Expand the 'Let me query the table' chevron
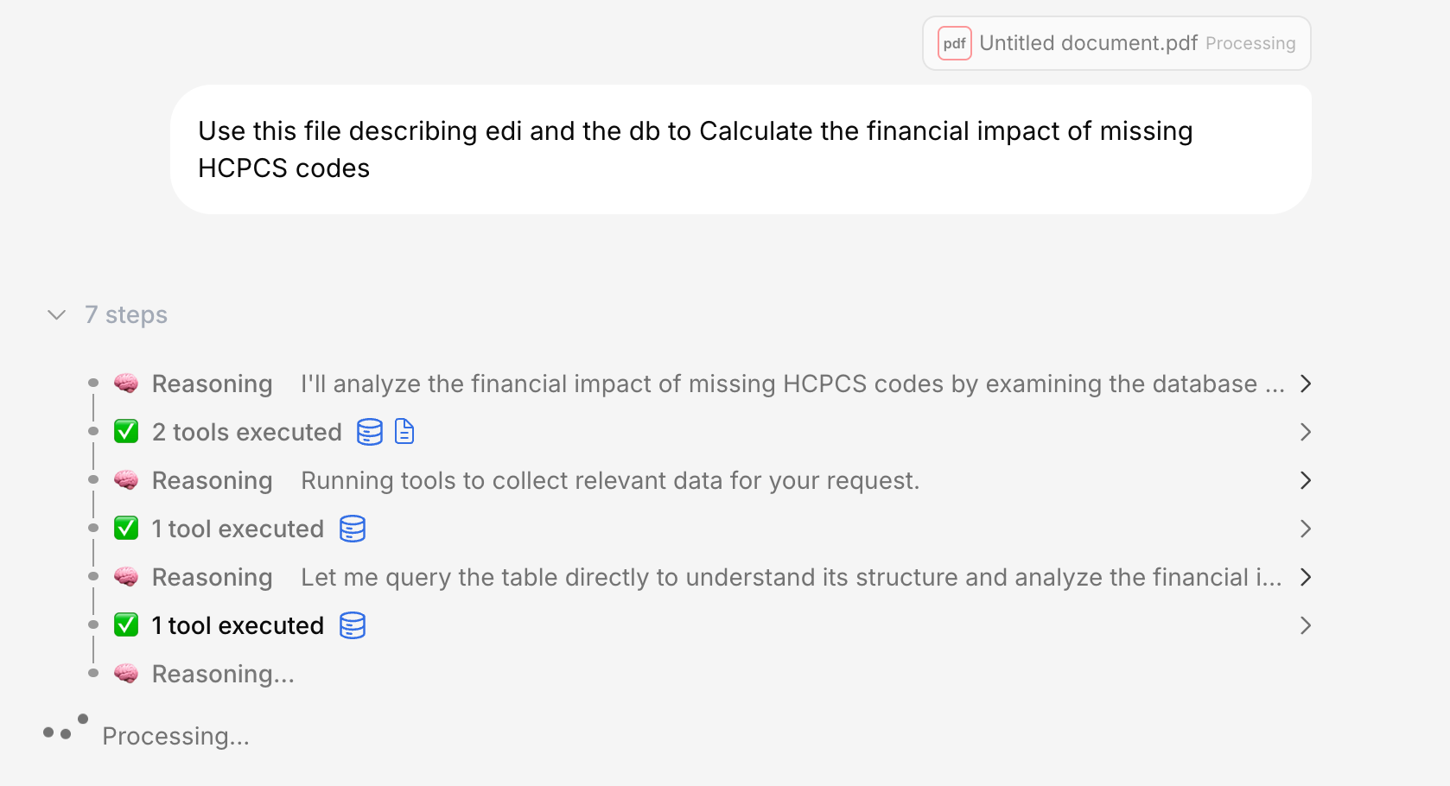 click(1306, 577)
